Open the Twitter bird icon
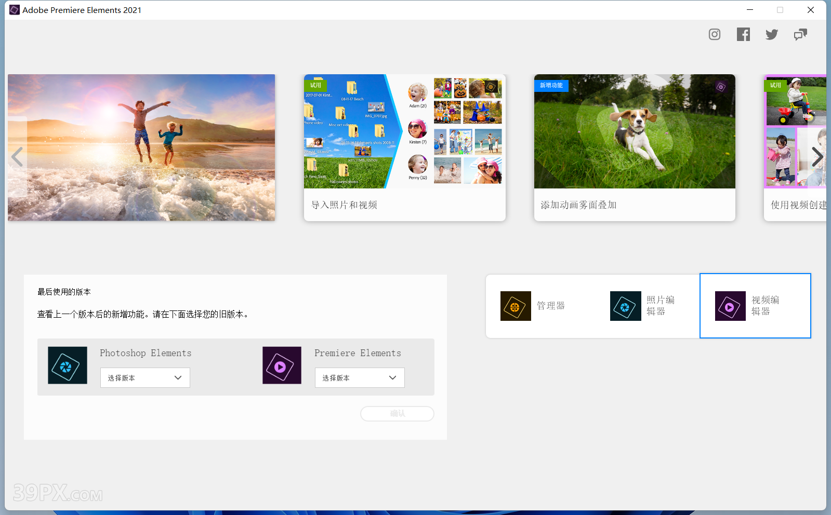The image size is (831, 515). [x=772, y=34]
